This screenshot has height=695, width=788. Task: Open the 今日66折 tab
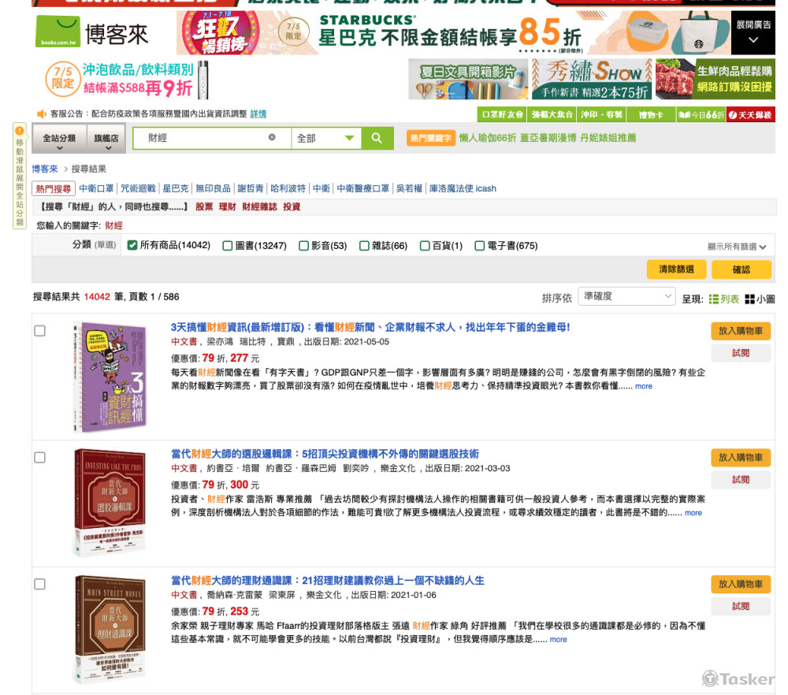701,114
